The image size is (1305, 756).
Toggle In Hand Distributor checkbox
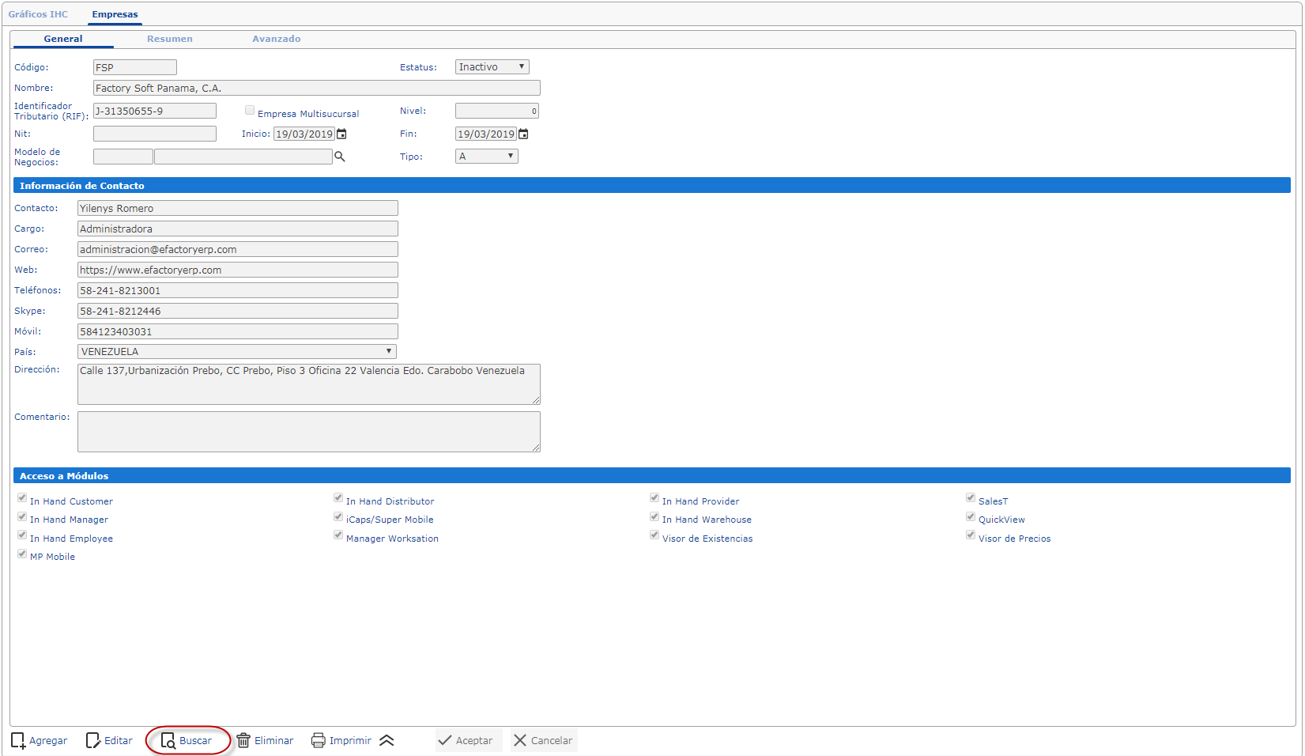pos(338,498)
